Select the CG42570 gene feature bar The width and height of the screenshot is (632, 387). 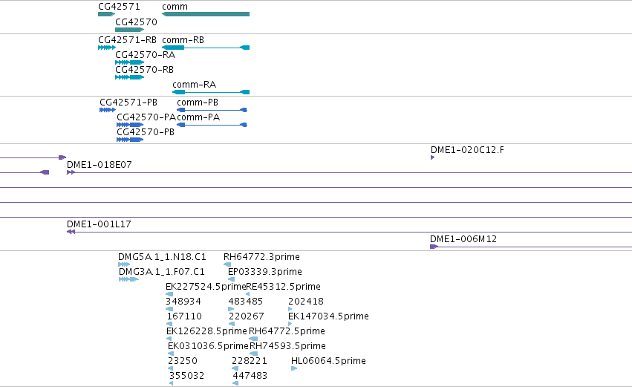(x=129, y=30)
